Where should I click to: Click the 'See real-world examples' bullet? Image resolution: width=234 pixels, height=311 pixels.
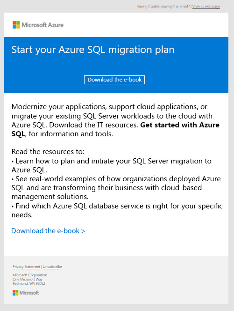[116, 188]
